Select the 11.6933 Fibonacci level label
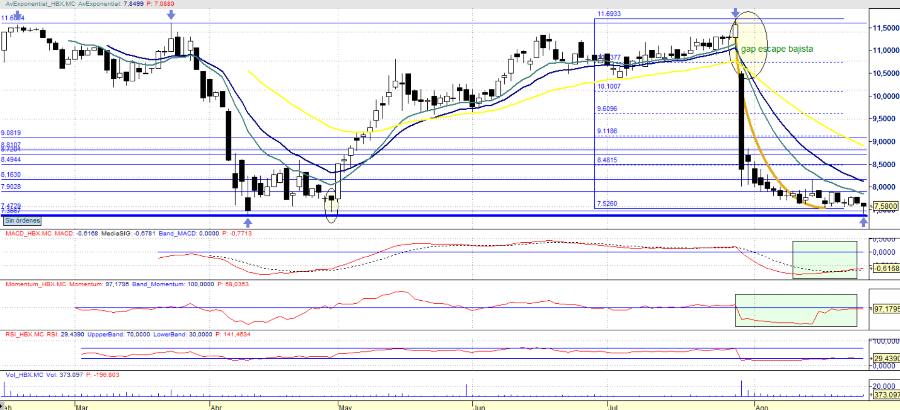 [609, 14]
